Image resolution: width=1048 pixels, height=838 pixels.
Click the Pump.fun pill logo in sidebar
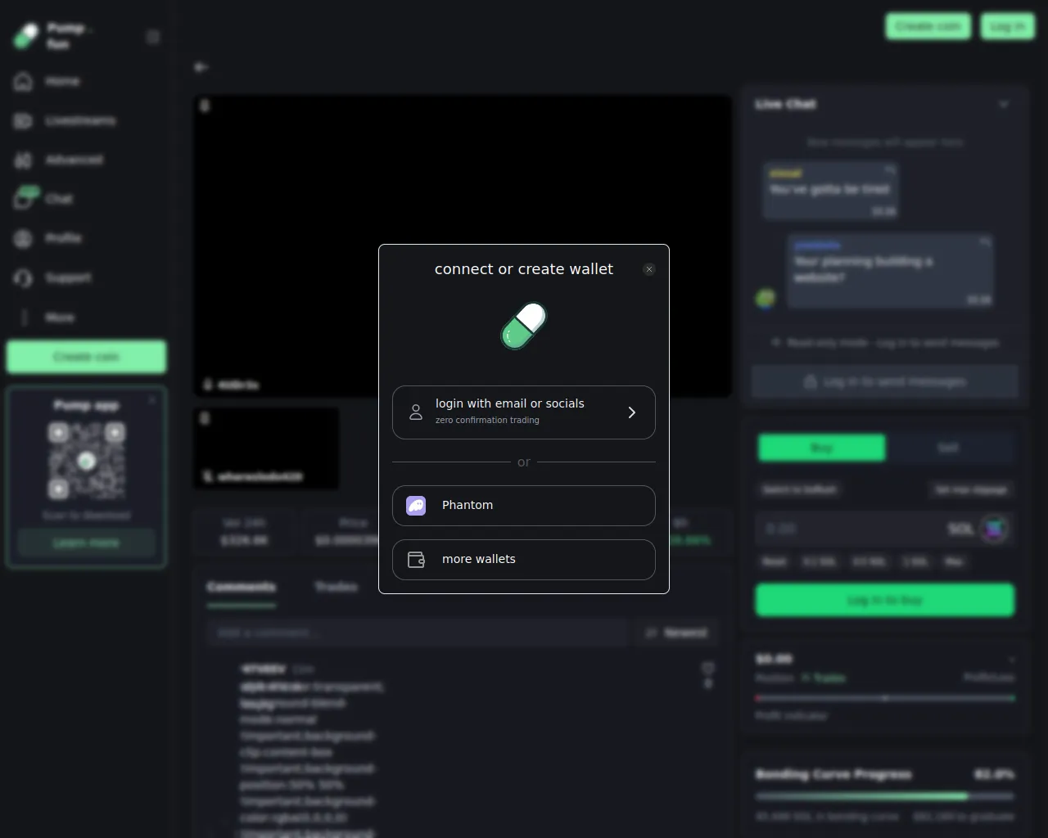click(25, 36)
